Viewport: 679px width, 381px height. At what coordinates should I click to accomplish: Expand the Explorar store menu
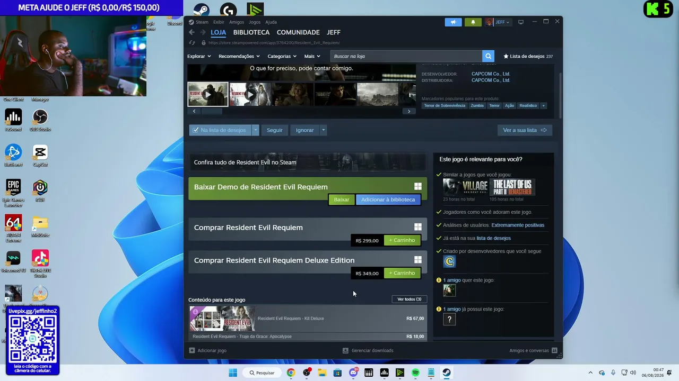pyautogui.click(x=199, y=56)
